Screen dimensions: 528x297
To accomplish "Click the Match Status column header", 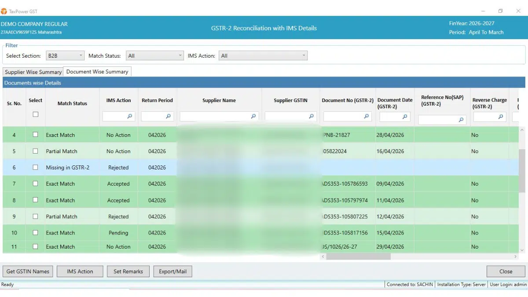I will pos(72,103).
